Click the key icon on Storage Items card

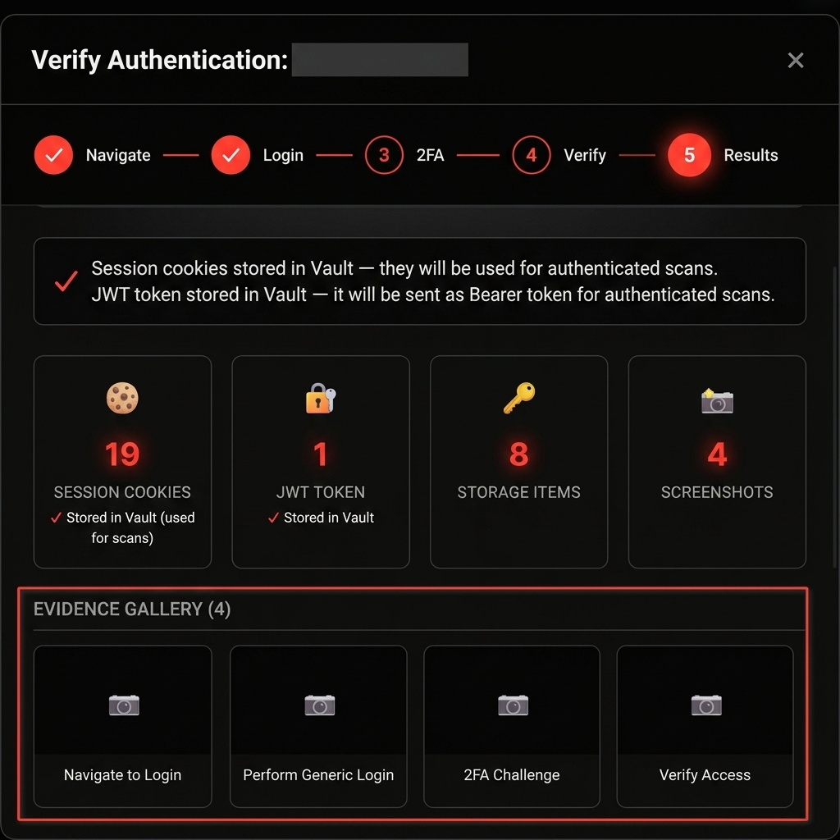518,399
